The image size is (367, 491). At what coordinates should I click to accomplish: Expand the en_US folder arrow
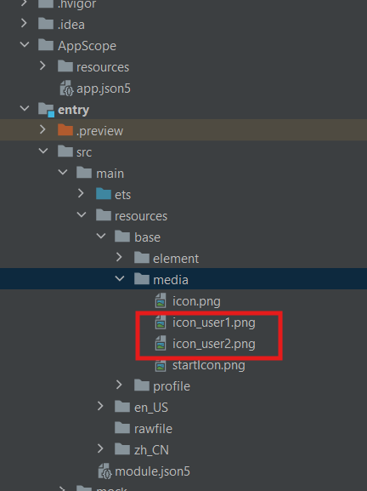coord(100,406)
